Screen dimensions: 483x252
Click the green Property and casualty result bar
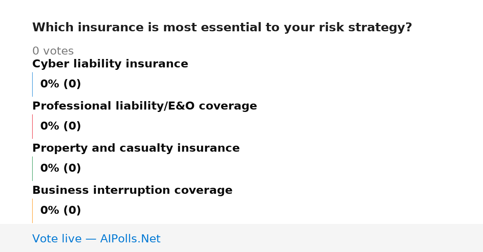coord(32,169)
